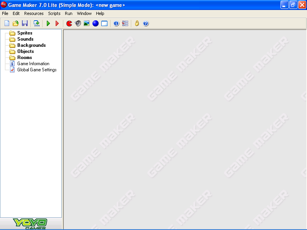The height and width of the screenshot is (230, 307).
Task: Create a sound using the speaker icon
Action: (78, 23)
